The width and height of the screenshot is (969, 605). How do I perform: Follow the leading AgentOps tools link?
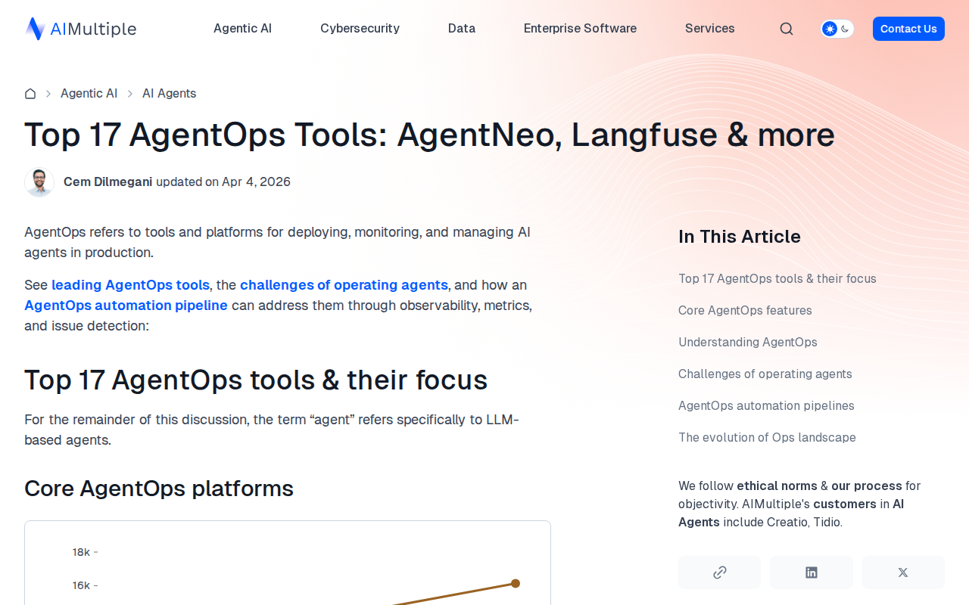point(130,285)
